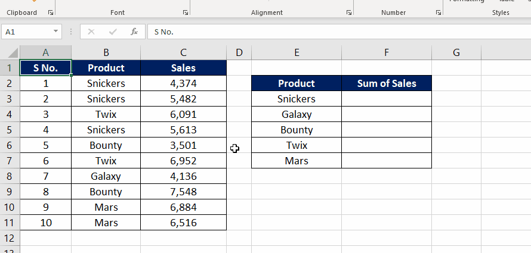Click Snickers product cell in row 2
The height and width of the screenshot is (253, 531).
(106, 83)
